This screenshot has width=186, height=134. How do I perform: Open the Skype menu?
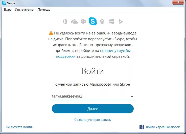(8, 10)
